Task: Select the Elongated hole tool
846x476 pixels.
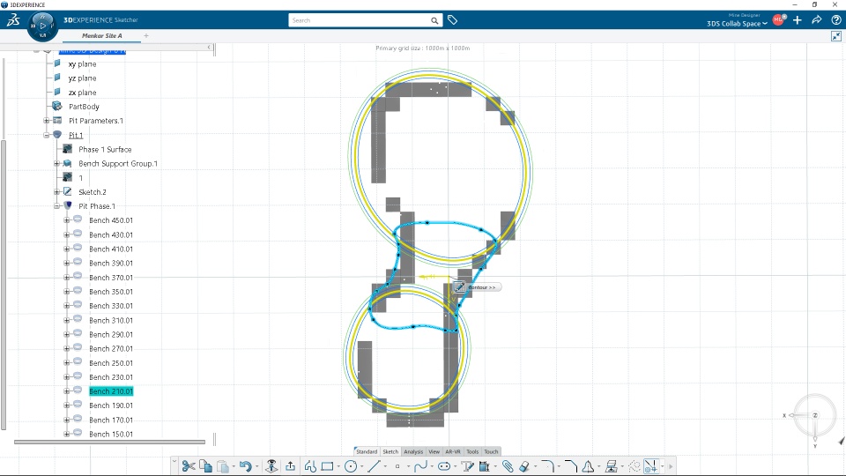Action: (444, 466)
